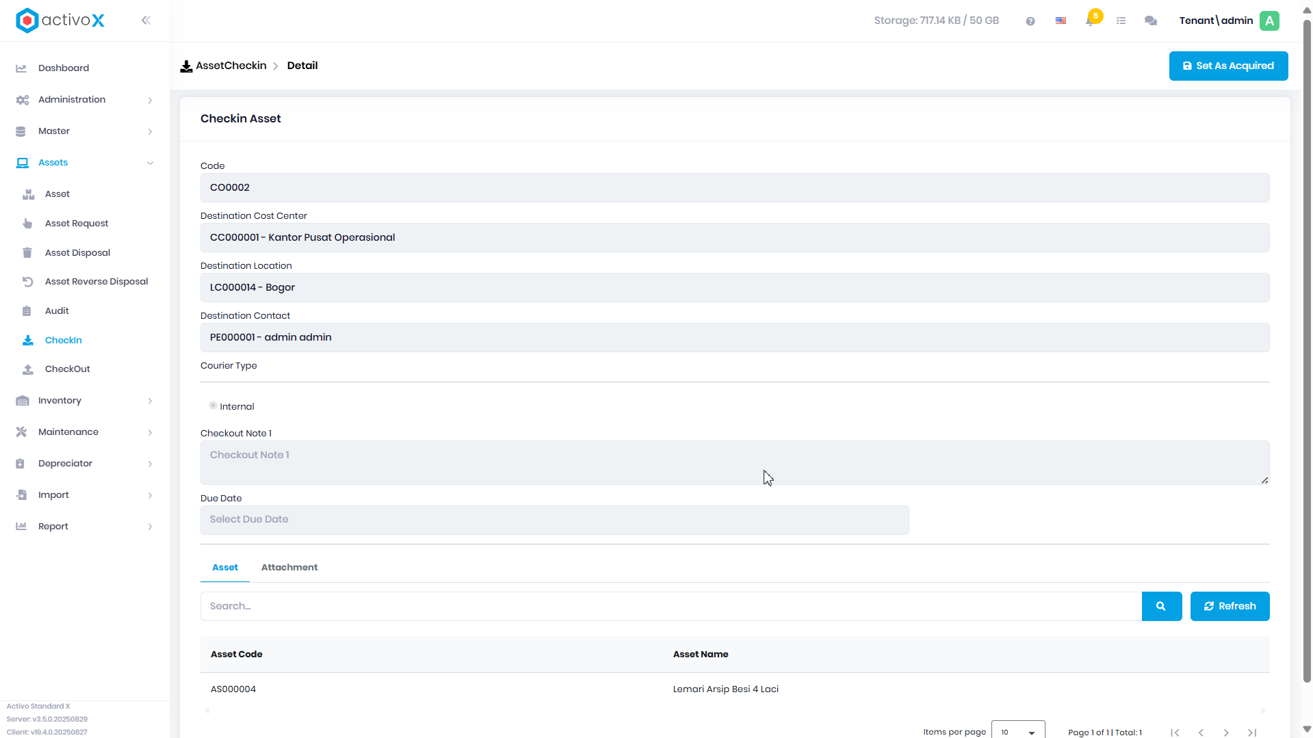This screenshot has width=1313, height=738.
Task: Click the CheckIn download icon
Action: 28,340
